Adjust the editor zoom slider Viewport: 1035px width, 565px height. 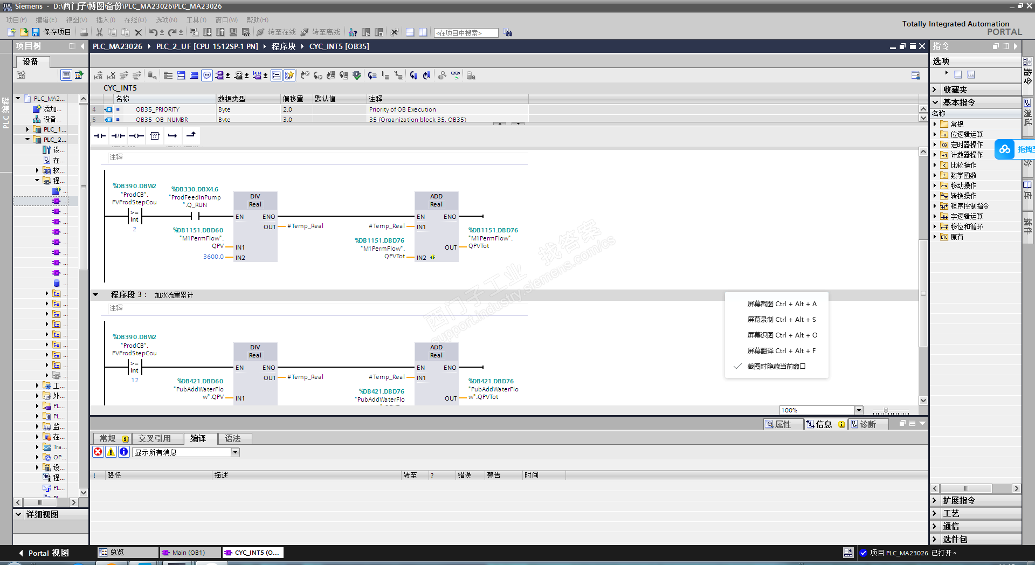click(886, 411)
